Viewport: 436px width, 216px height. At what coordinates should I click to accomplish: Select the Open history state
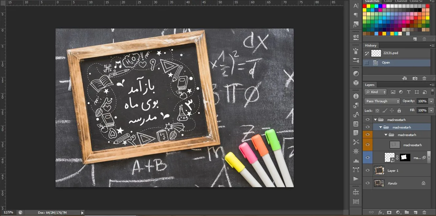[397, 63]
